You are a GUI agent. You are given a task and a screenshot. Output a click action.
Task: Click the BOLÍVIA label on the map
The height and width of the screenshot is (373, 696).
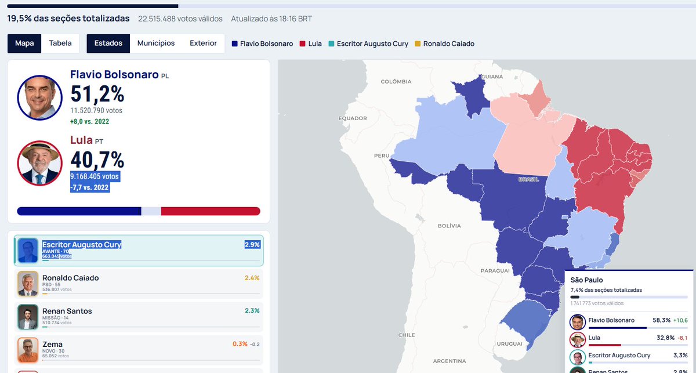point(449,226)
